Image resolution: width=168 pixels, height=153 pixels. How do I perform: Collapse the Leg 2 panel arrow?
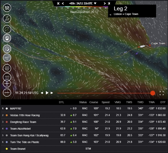(110, 15)
